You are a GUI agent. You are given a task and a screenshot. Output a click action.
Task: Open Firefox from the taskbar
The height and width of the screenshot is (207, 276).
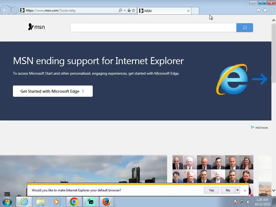[x=107, y=202]
